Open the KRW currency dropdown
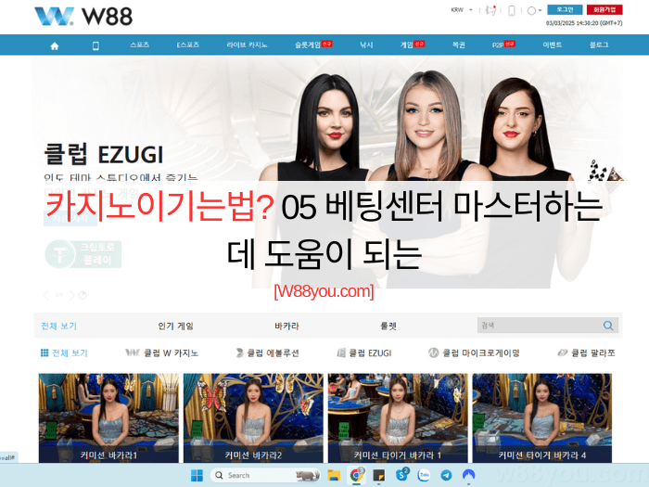This screenshot has height=487, width=649. (x=462, y=10)
